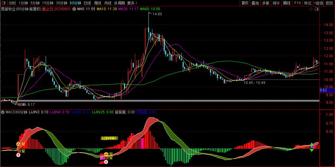Image resolution: width=335 pixels, height=167 pixels.
Task: Click the magenta MACD histogram bar
Action: pyautogui.click(x=142, y=143)
